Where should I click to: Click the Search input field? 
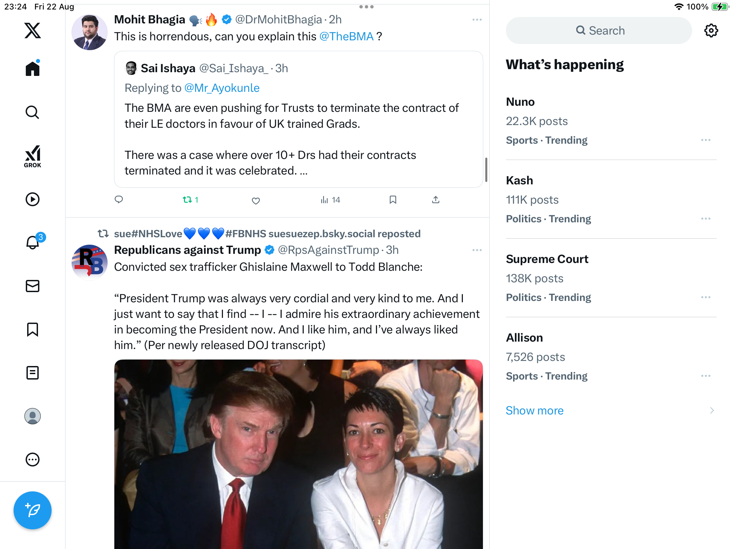pos(599,30)
